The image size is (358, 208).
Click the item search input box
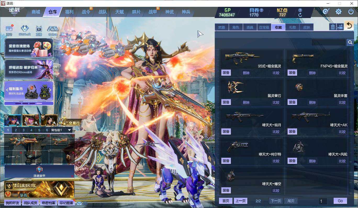(329, 42)
